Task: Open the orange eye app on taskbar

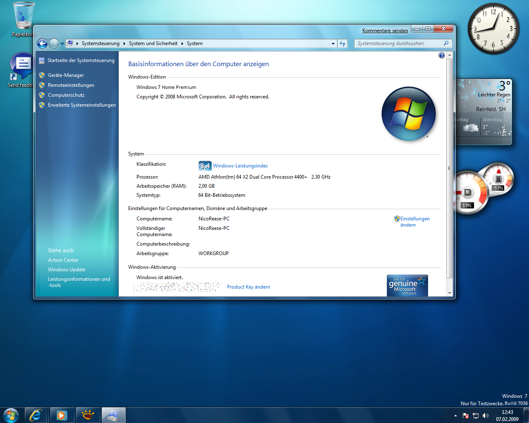Action: point(88,415)
